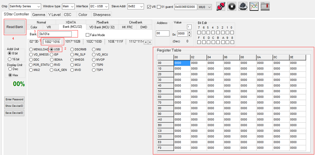The width and height of the screenshot is (315, 155).
Task: Switch to the Gamma tab
Action: (39, 15)
